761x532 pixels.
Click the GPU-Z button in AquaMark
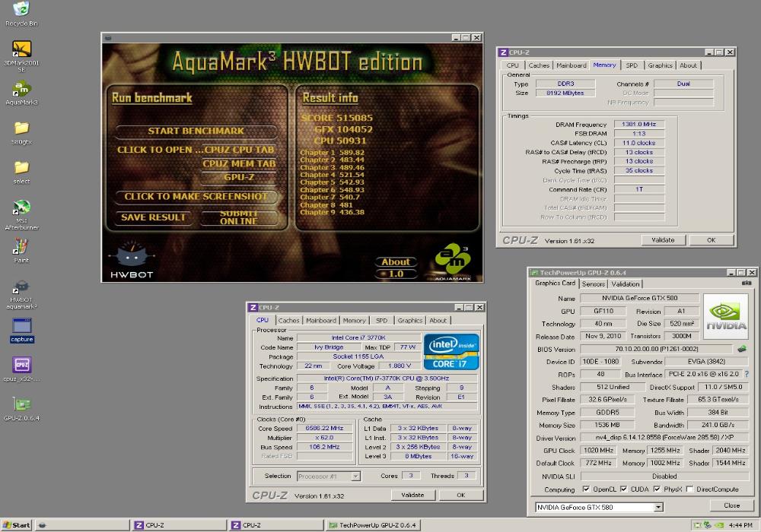[x=239, y=177]
